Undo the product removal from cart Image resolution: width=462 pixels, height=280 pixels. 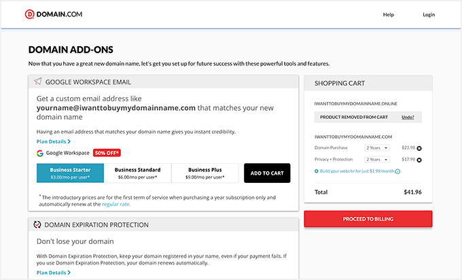(408, 117)
